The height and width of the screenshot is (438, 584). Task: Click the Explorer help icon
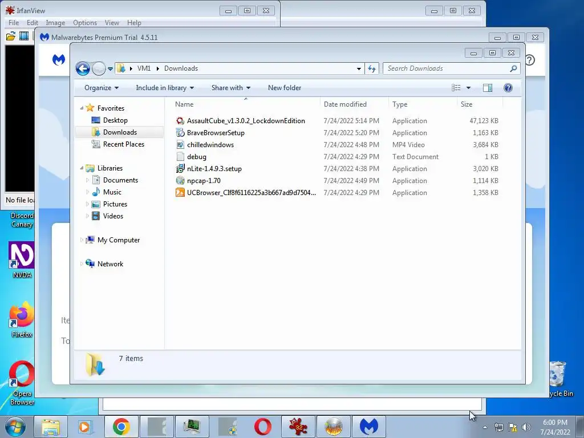click(x=508, y=88)
